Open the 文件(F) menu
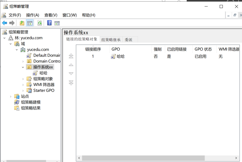The width and height of the screenshot is (242, 162). (15, 15)
